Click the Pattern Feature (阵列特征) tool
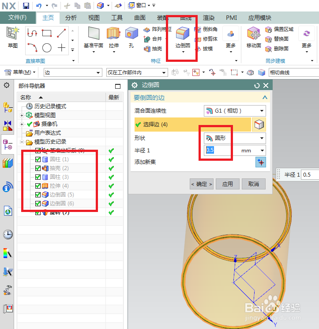The height and width of the screenshot is (329, 319). coord(158,29)
